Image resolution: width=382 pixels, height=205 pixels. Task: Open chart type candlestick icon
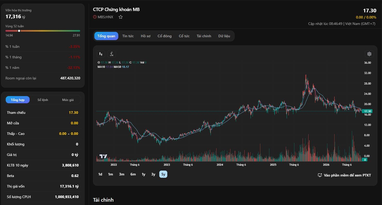(x=101, y=54)
